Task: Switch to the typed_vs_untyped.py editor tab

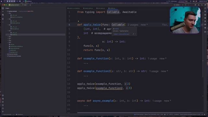Action: tap(74, 8)
